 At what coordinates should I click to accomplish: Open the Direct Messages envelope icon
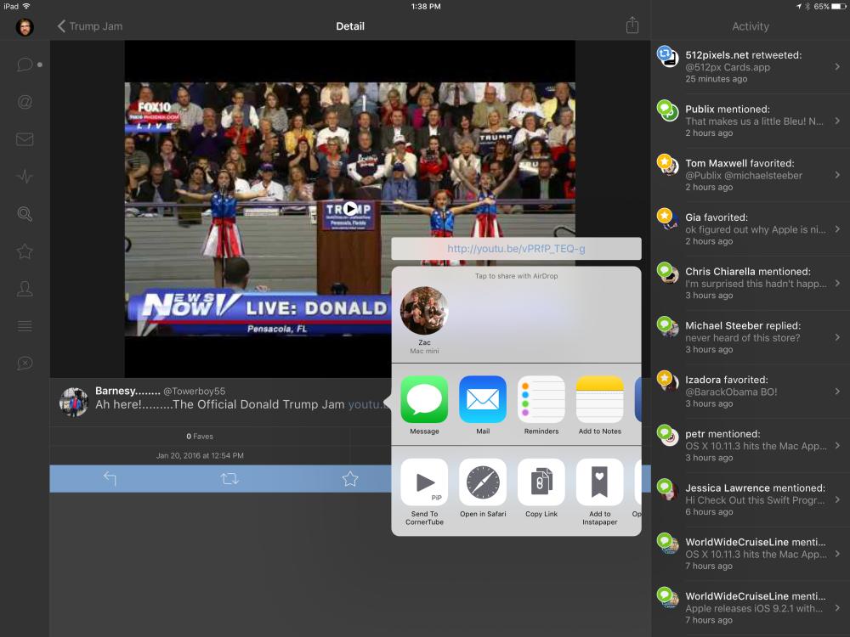(25, 139)
